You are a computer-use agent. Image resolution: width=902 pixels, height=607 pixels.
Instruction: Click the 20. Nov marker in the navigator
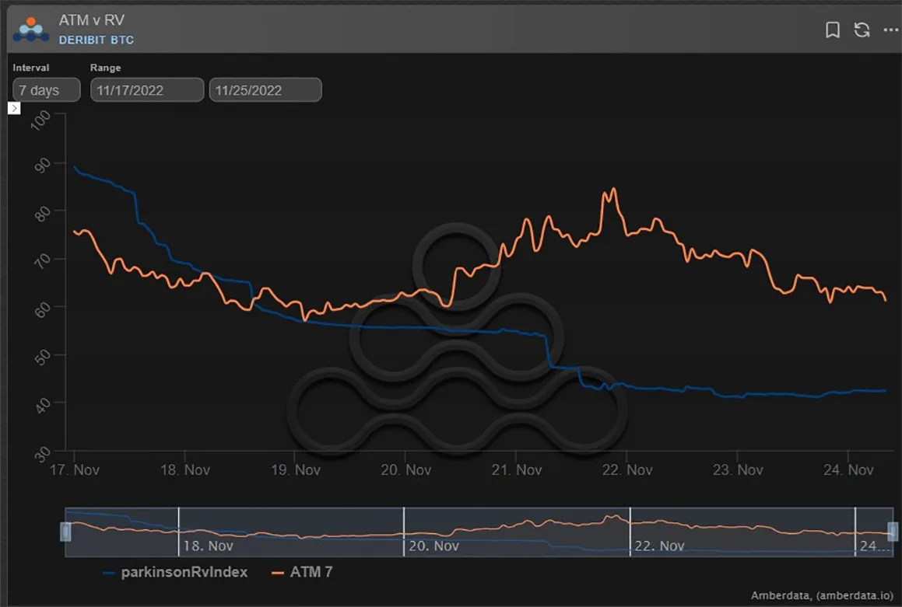[x=433, y=546]
